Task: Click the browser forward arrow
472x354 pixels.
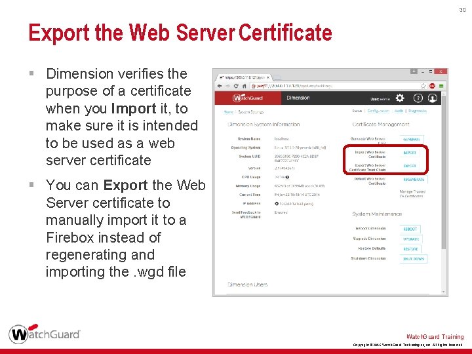Action: click(x=227, y=86)
